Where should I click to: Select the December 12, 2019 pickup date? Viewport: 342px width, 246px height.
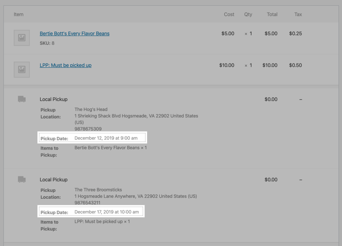tap(106, 138)
